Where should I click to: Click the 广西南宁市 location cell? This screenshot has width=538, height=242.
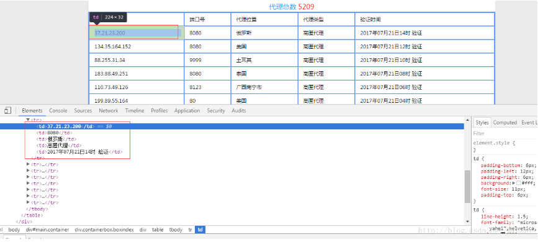[x=264, y=87]
